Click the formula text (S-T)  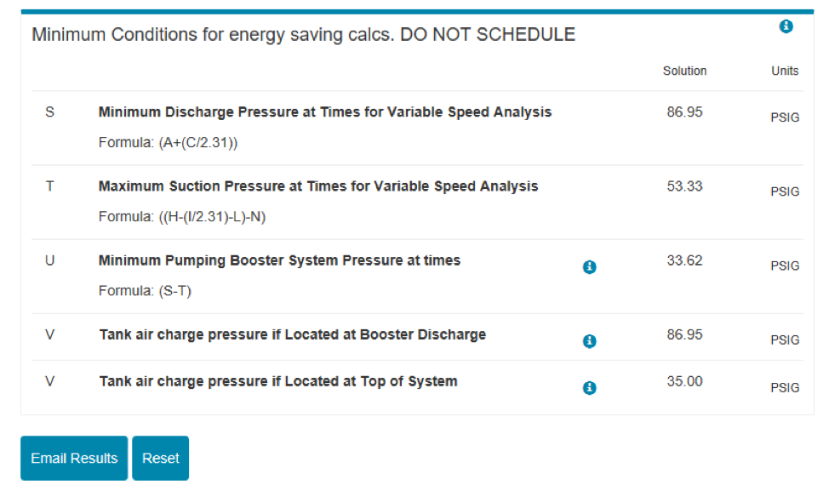coord(175,291)
